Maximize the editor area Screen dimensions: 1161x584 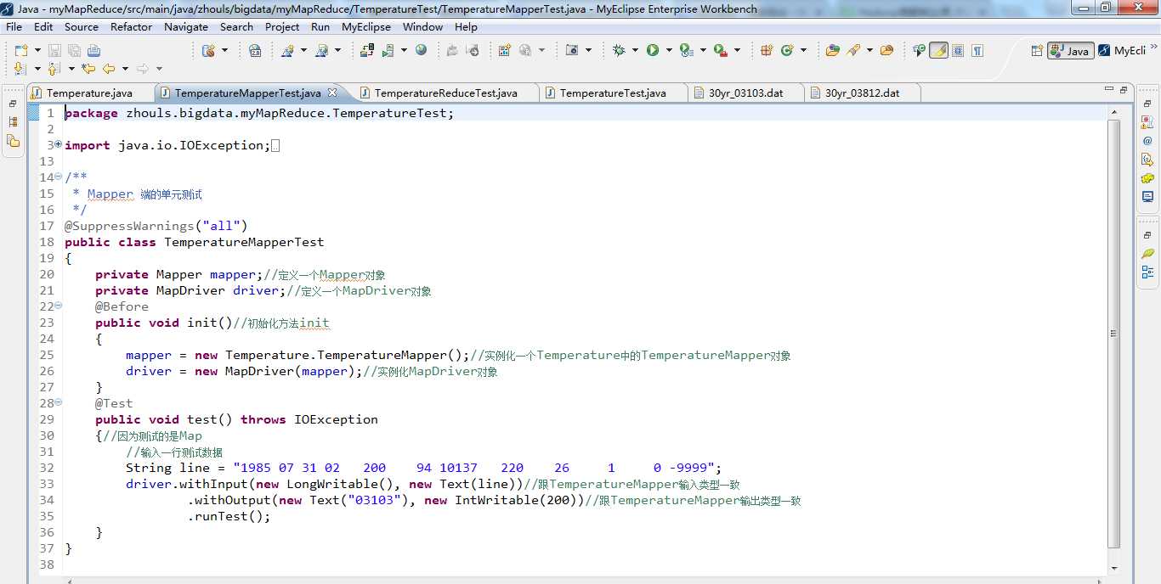(x=1124, y=88)
